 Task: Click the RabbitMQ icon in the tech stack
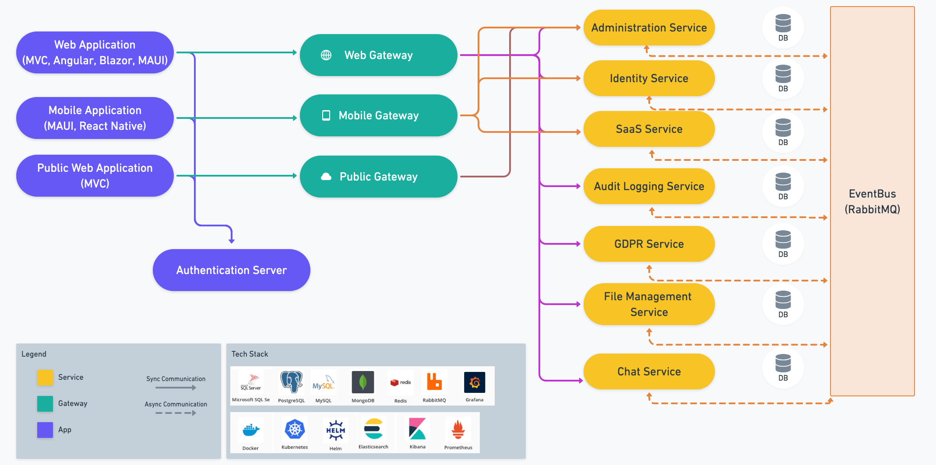pos(434,382)
